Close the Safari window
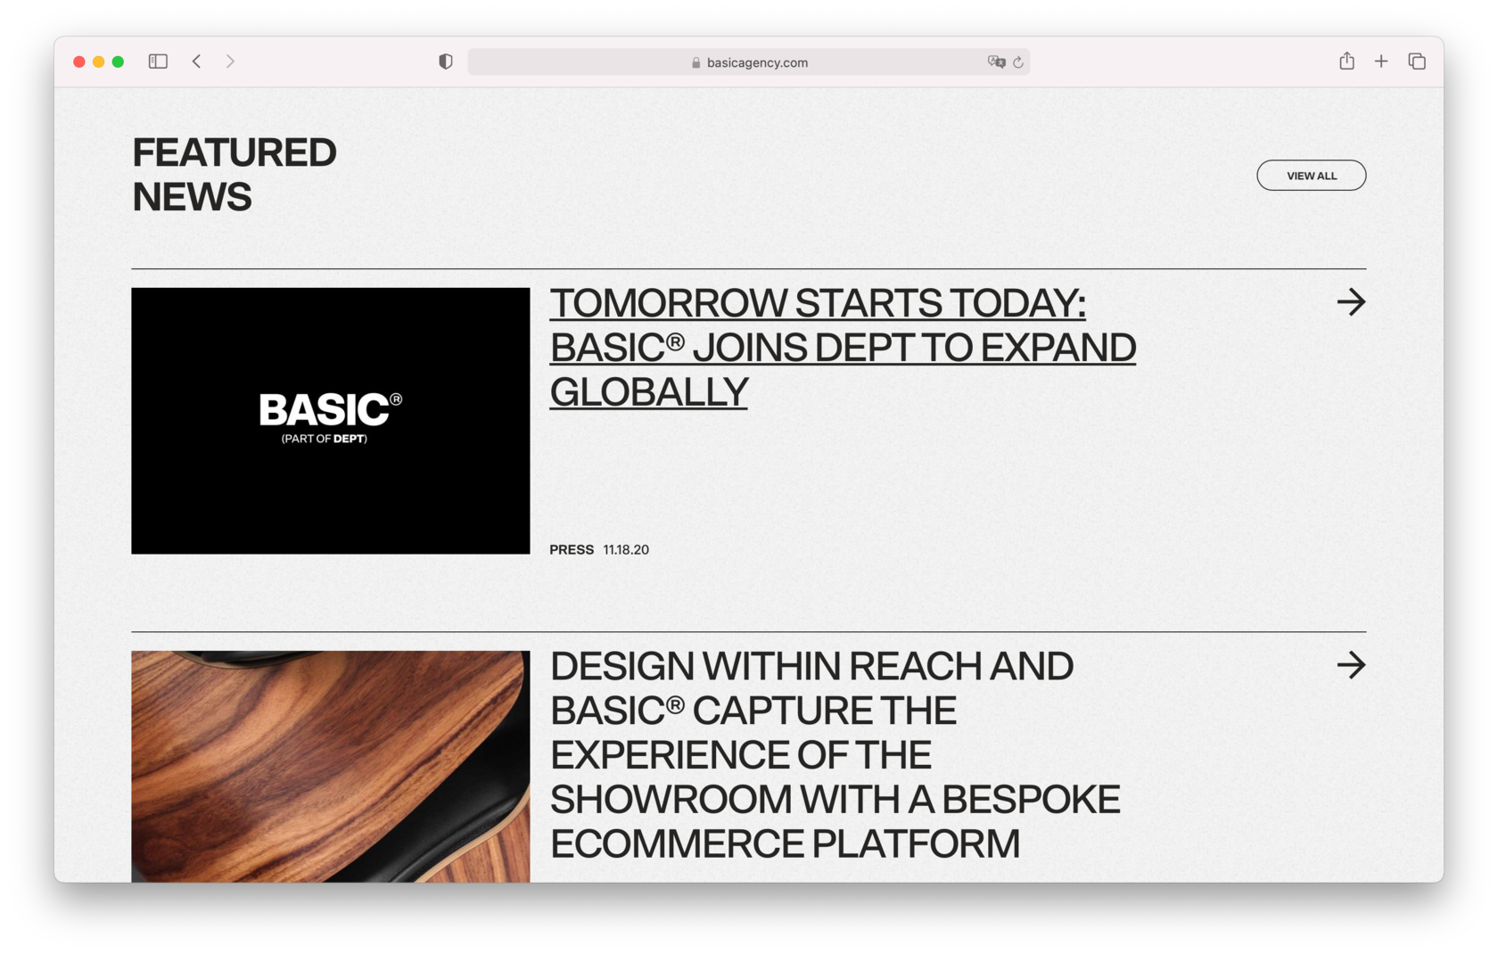1498x954 pixels. pyautogui.click(x=79, y=62)
